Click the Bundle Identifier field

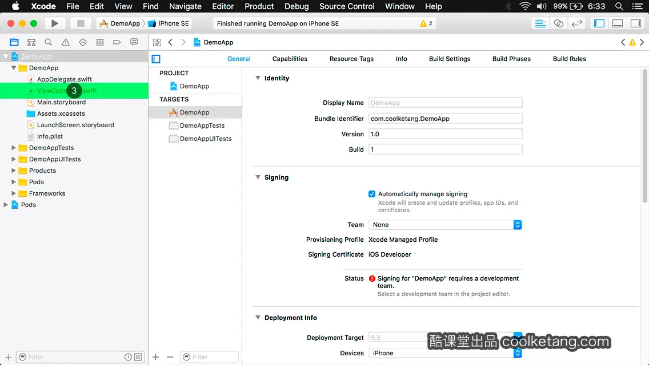(446, 119)
